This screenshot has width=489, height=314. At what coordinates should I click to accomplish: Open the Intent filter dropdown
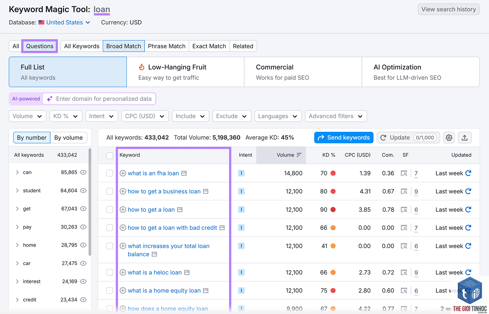(102, 116)
